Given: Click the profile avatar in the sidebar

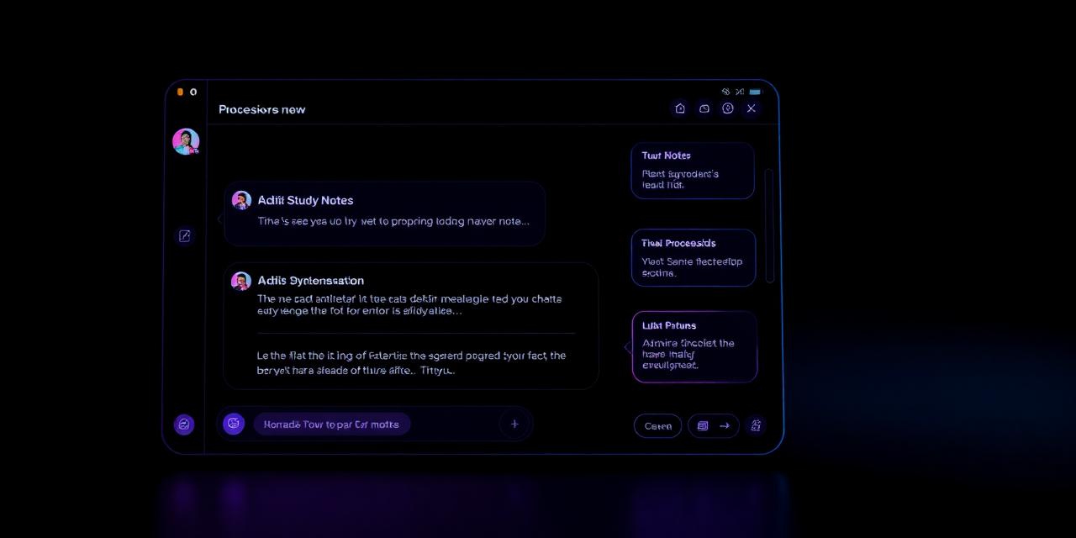Looking at the screenshot, I should [x=186, y=141].
